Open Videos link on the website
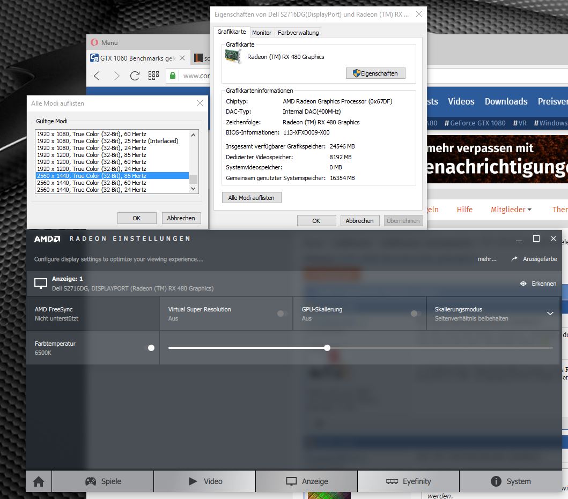Screen dimensions: 568x499 (x=461, y=101)
